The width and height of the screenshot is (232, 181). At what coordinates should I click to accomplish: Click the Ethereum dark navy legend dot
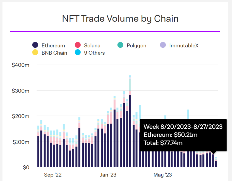[x=35, y=45]
